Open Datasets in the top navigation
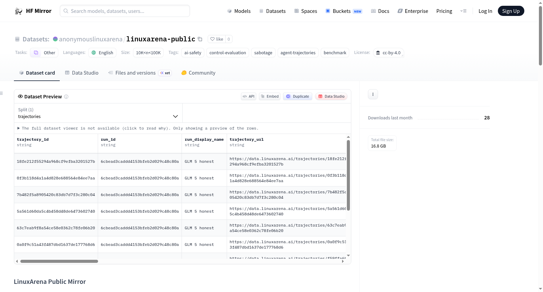This screenshot has height=292, width=543. coord(272,11)
